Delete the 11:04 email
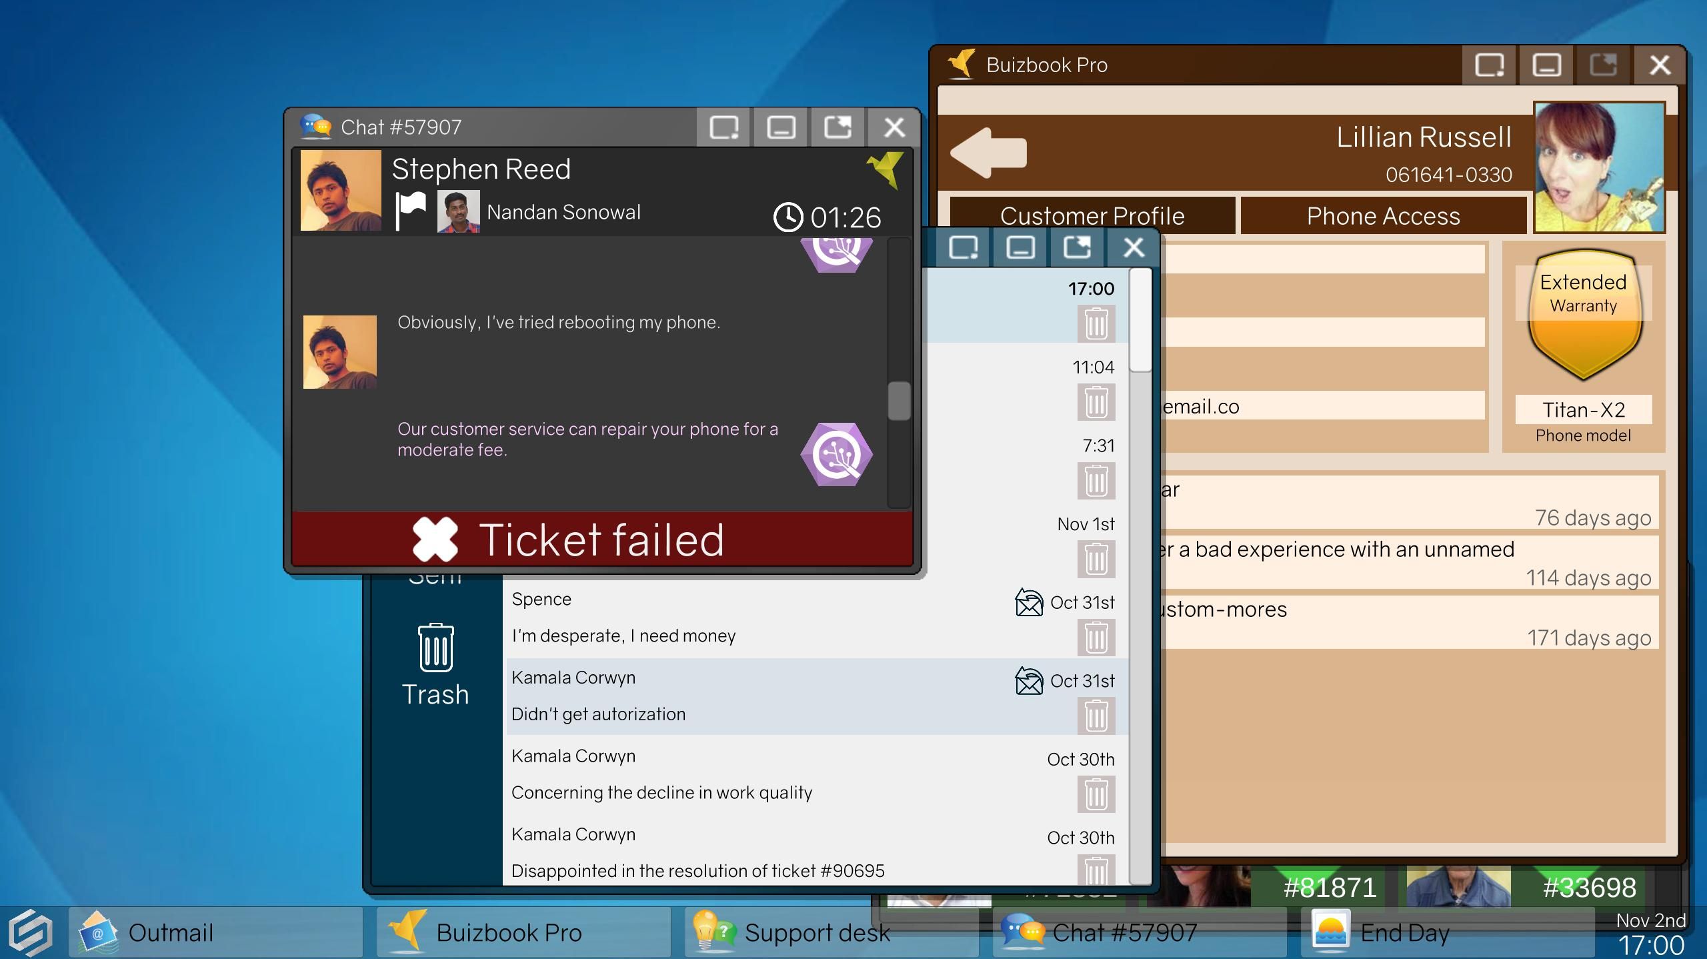The width and height of the screenshot is (1707, 959). (x=1096, y=402)
